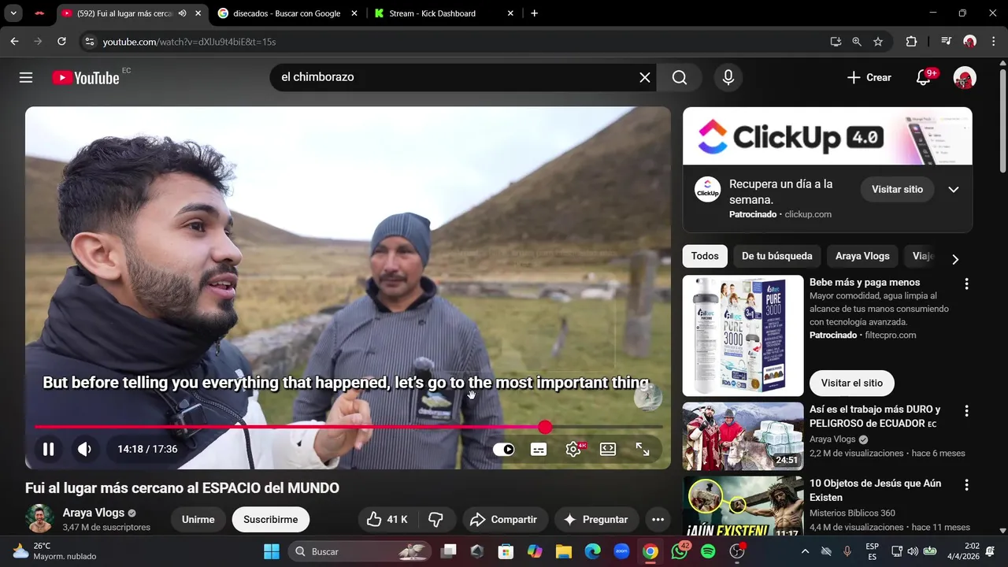The height and width of the screenshot is (567, 1008).
Task: Open Chrome zoom magnifier in address bar
Action: coord(857,42)
